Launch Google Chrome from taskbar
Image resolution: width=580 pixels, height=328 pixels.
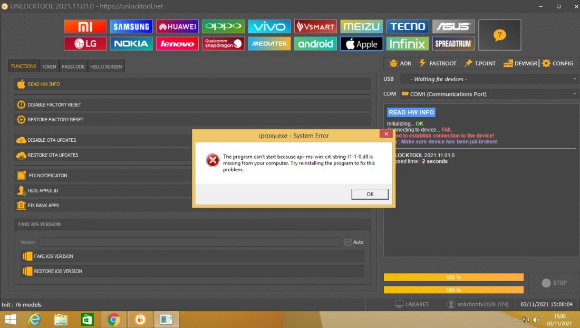113,320
